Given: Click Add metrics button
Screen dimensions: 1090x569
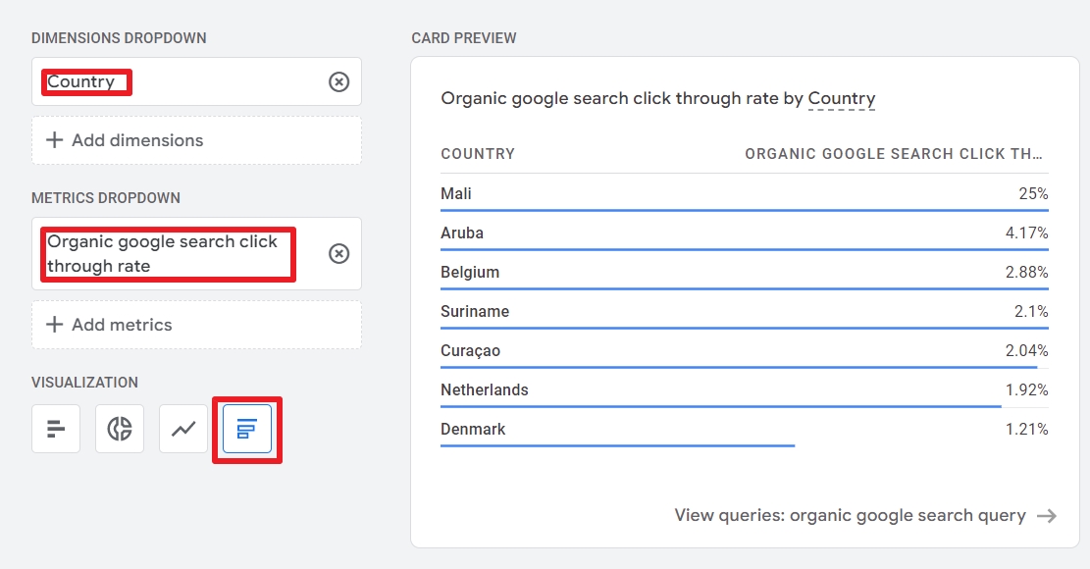Looking at the screenshot, I should (x=197, y=325).
